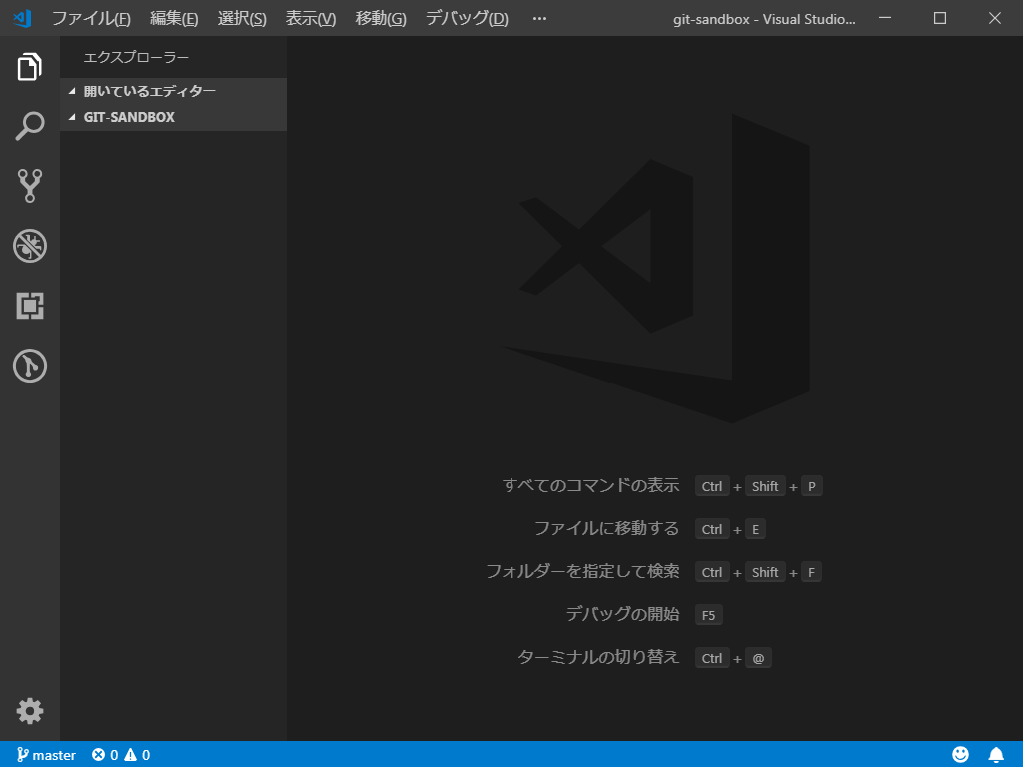Send feedback with the smiley icon
Viewport: 1023px width, 767px height.
coord(960,754)
